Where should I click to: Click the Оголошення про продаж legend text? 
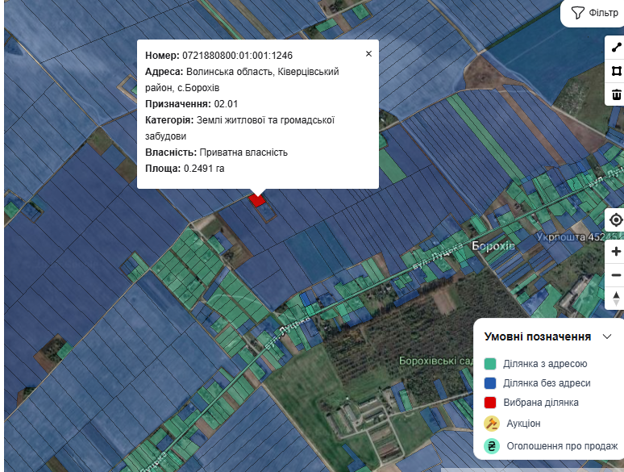(560, 445)
